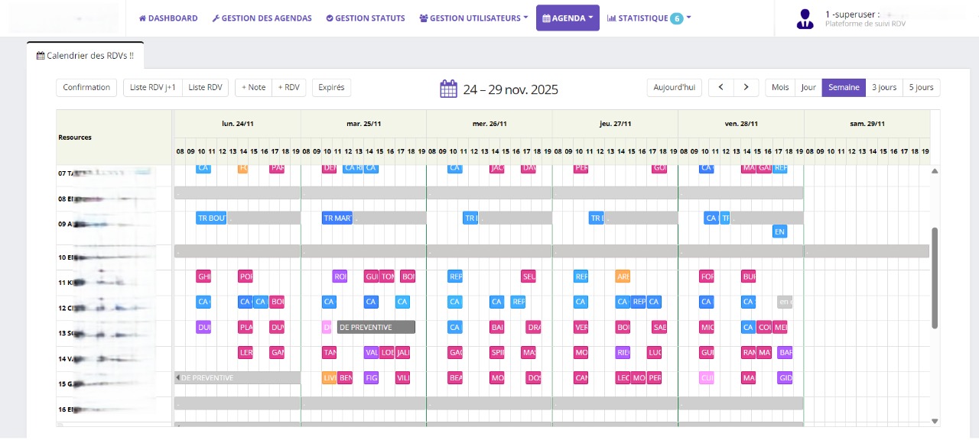Switch calendar to Jour view
Image resolution: width=979 pixels, height=440 pixels.
pyautogui.click(x=808, y=88)
